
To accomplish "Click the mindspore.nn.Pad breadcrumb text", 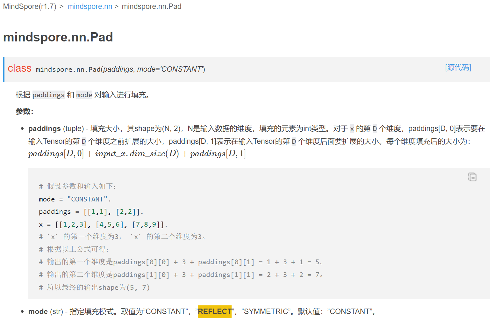I will point(152,6).
